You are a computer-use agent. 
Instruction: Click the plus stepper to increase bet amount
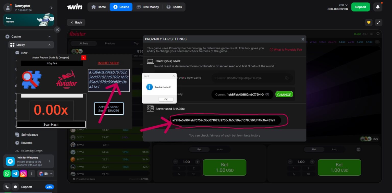click(197, 162)
